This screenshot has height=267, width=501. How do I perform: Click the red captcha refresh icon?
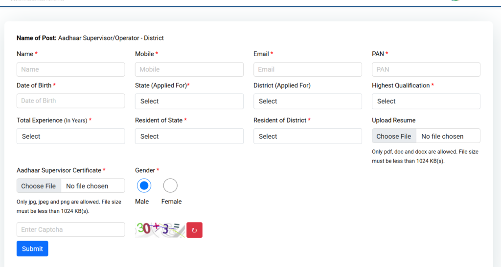coord(194,230)
